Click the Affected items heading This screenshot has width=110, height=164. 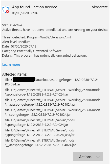(x=15, y=74)
